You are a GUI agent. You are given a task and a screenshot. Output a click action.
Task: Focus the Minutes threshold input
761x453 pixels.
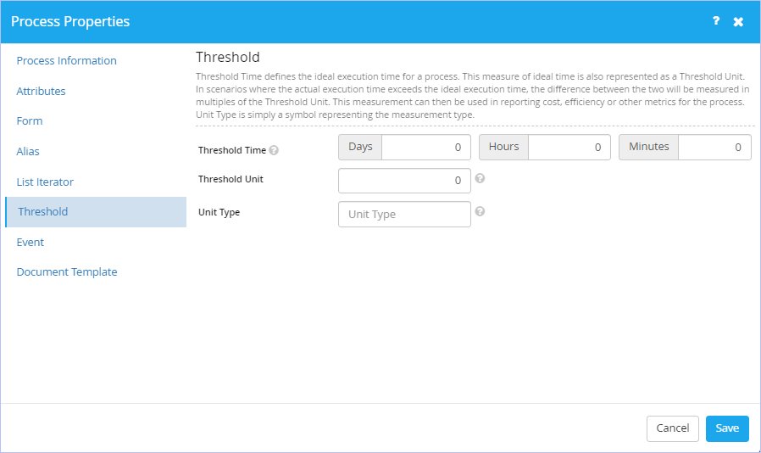(714, 148)
